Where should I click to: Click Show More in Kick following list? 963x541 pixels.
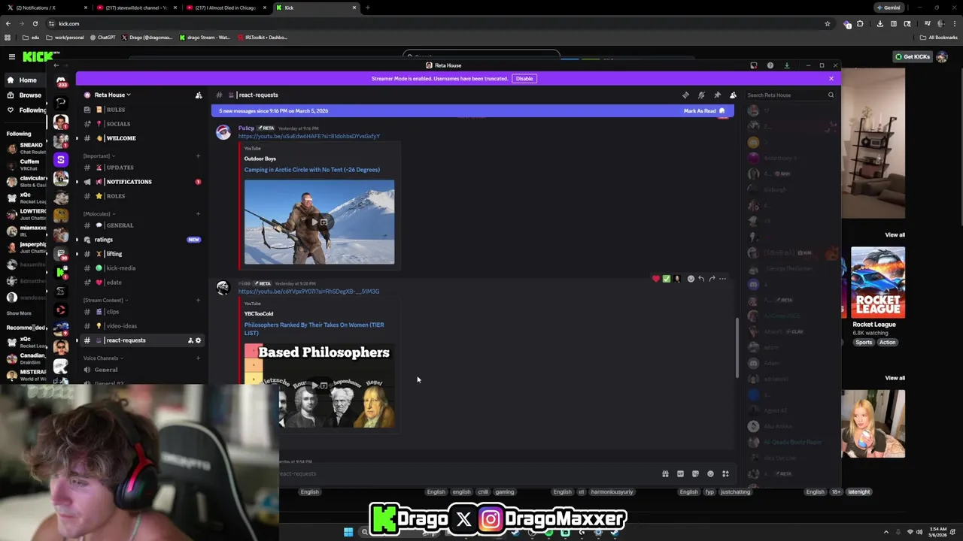[x=19, y=313]
